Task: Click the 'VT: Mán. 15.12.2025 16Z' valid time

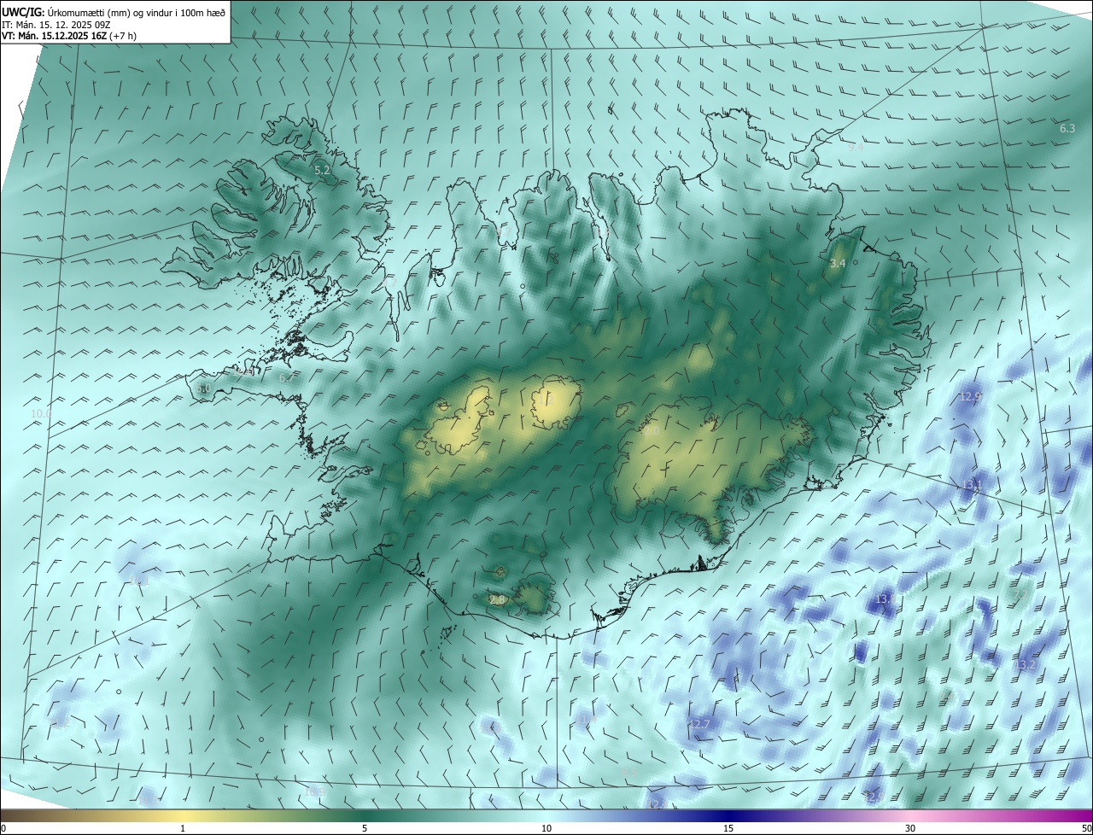Action: point(54,36)
